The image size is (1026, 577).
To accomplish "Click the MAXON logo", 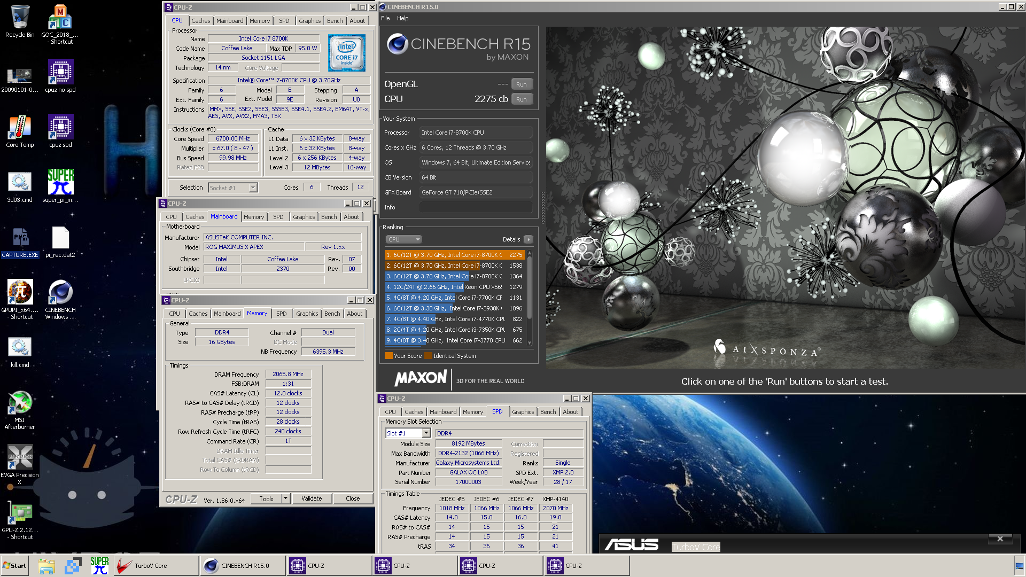I will tap(421, 378).
